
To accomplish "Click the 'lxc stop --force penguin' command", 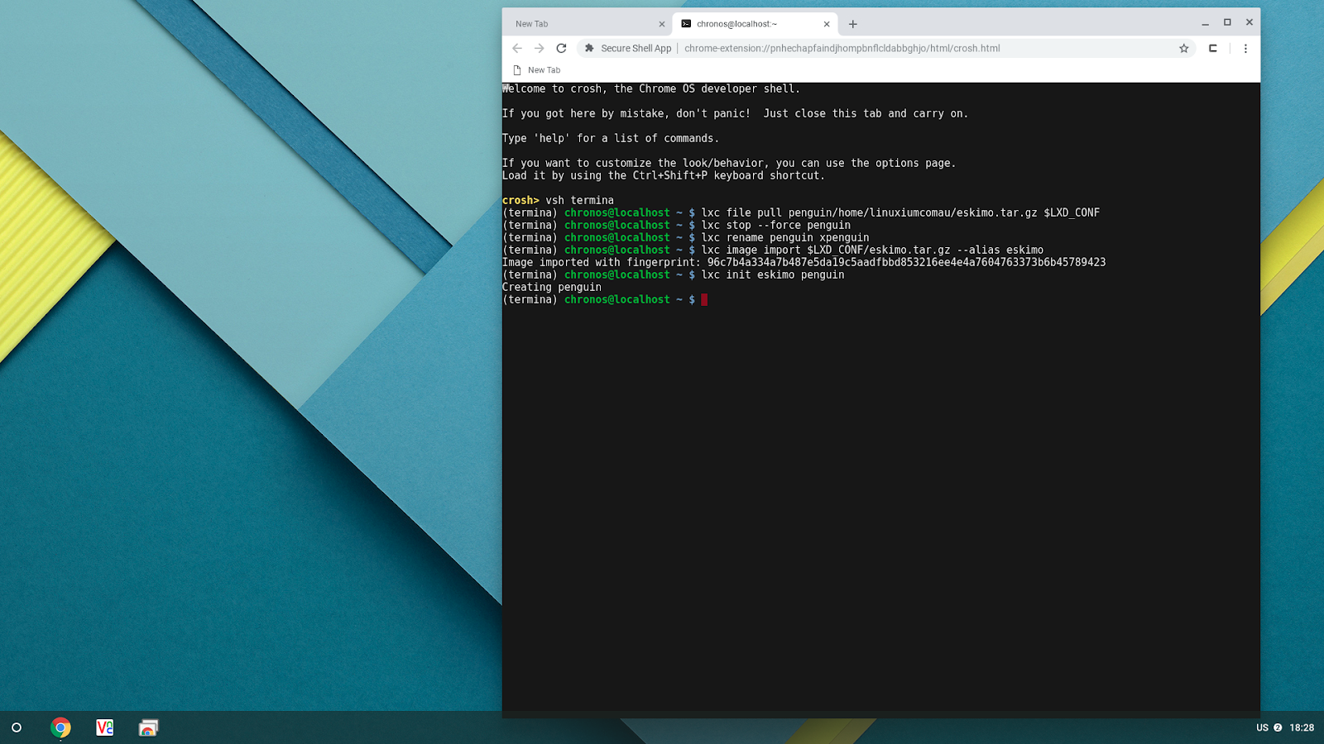I will pos(776,225).
